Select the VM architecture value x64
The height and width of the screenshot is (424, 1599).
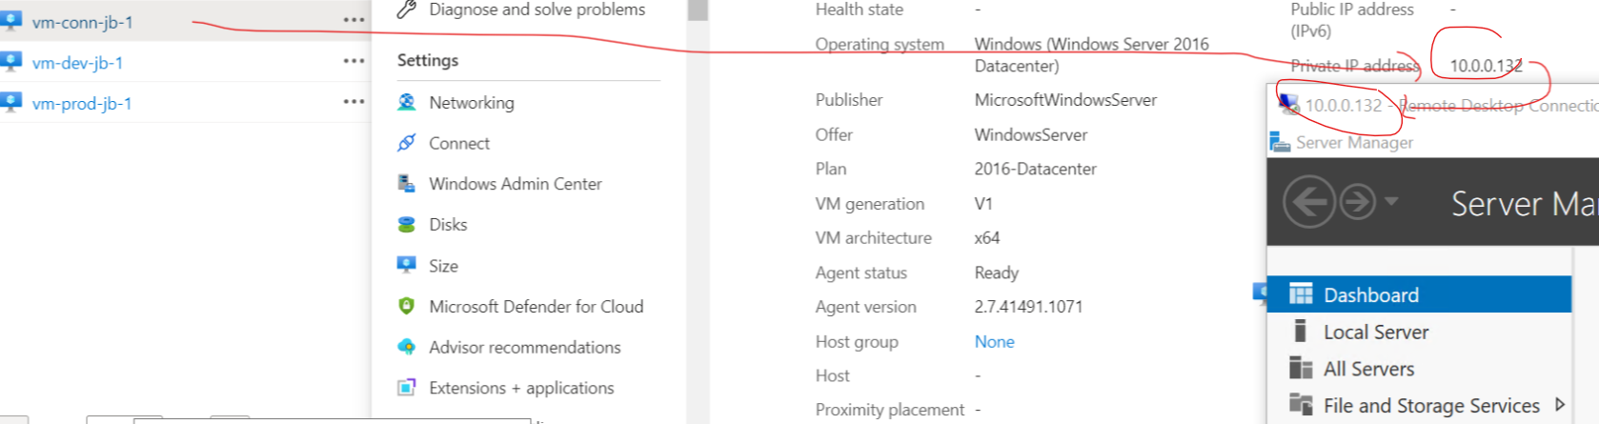987,238
